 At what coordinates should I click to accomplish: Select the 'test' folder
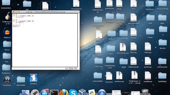[7, 56]
